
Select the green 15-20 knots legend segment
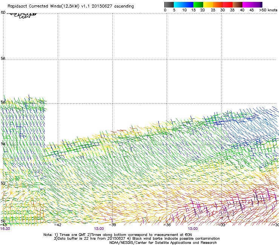click(198, 5)
